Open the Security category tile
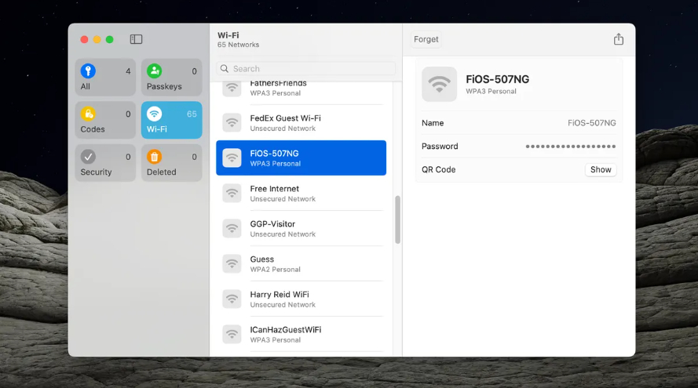The width and height of the screenshot is (698, 388). 105,162
